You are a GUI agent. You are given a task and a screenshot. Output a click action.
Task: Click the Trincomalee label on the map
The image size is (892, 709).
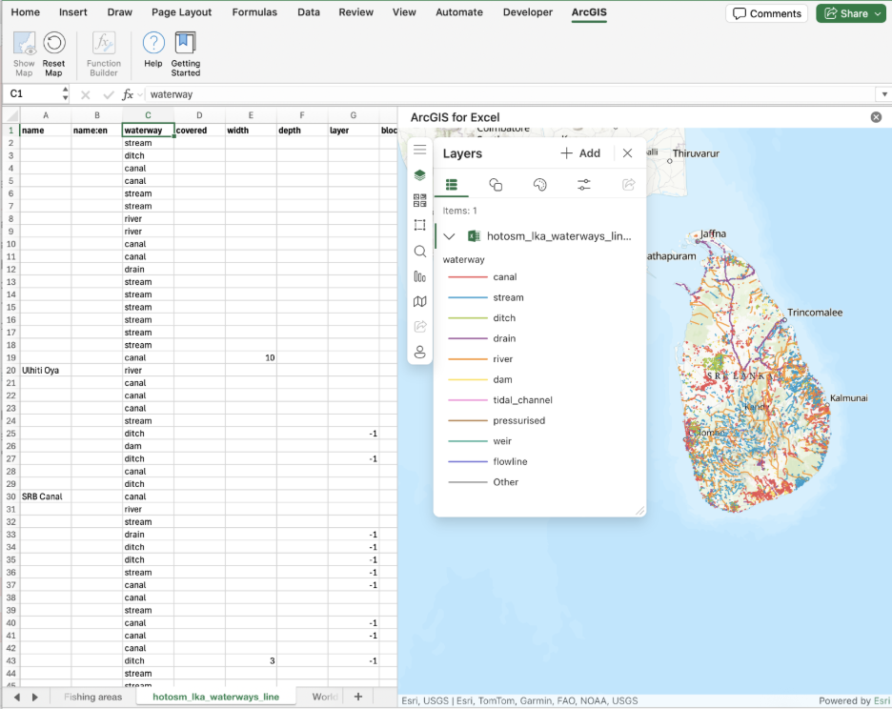coord(815,313)
